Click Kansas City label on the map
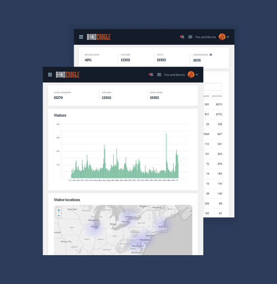Screen dimensions: 277x284 (x=66, y=241)
